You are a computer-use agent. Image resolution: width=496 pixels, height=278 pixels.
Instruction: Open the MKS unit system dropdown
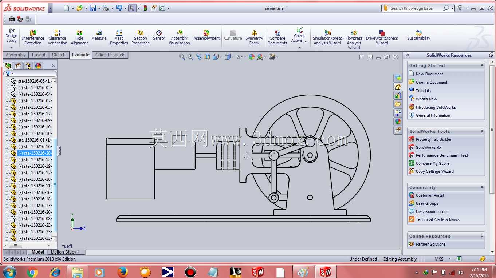[449, 259]
